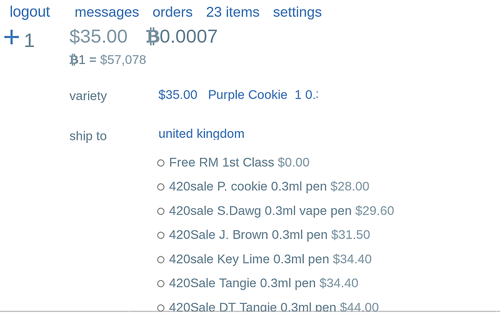Screen dimensions: 500x322
Task: Open the variety dropdown showing Purple Cookie
Action: pyautogui.click(x=237, y=95)
